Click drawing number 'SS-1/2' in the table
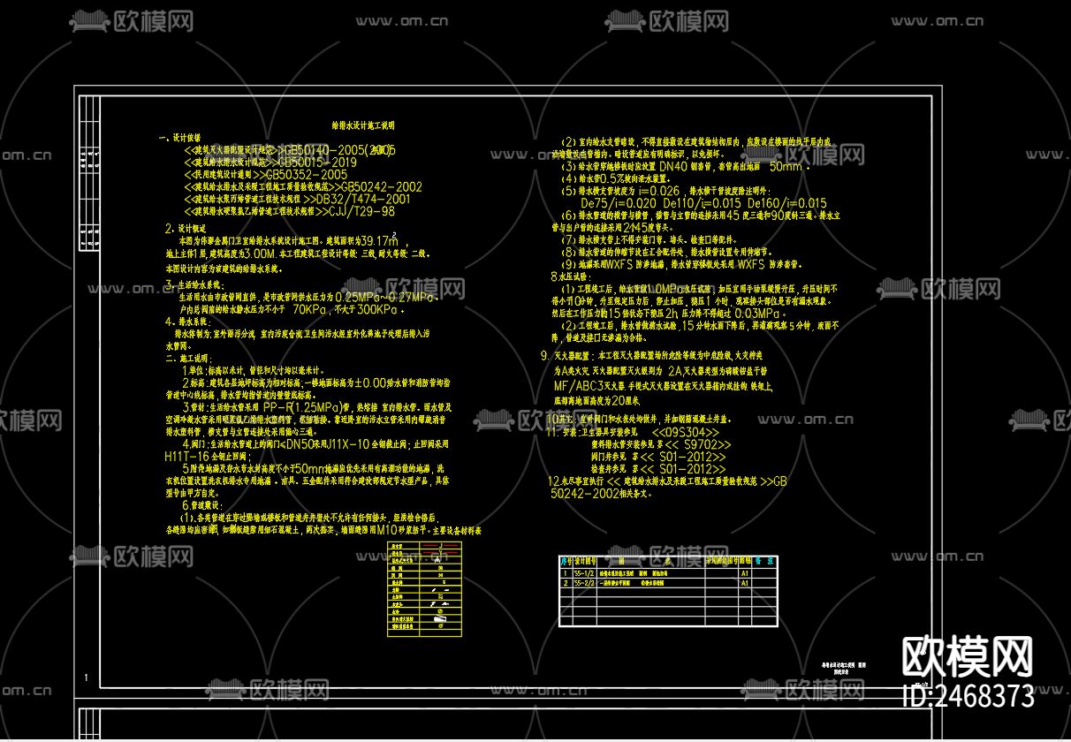 (x=584, y=573)
